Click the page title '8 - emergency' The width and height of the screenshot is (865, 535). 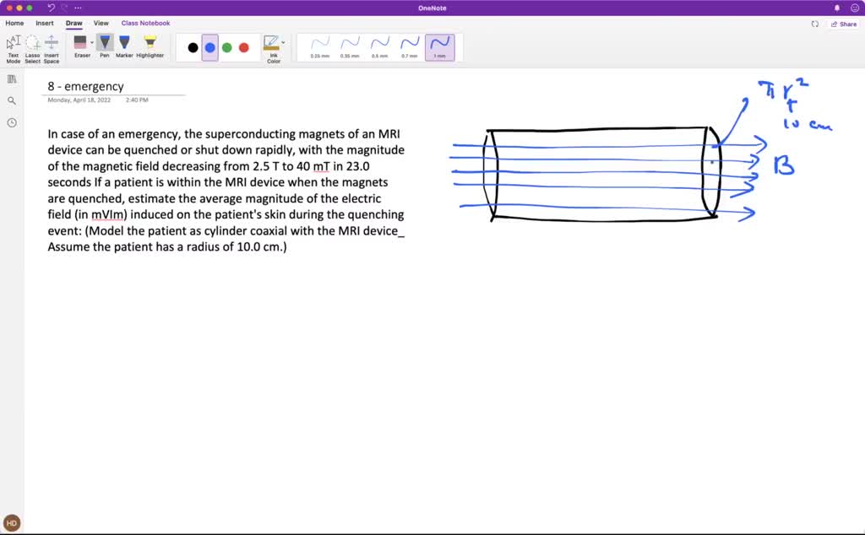(x=86, y=86)
